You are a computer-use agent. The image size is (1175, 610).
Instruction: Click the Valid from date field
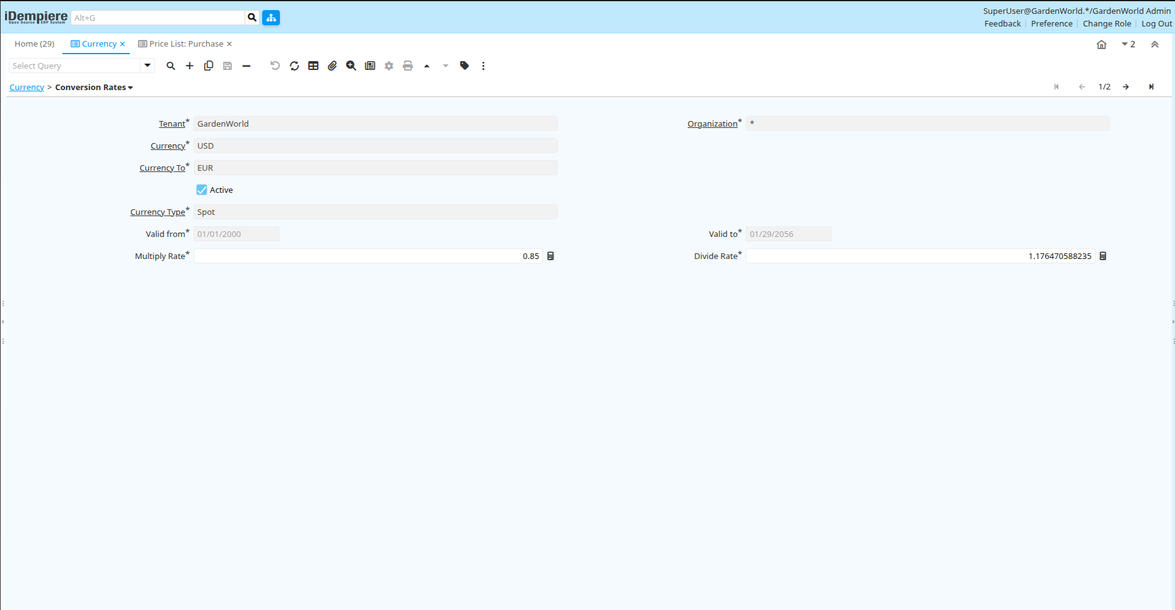pyautogui.click(x=236, y=234)
